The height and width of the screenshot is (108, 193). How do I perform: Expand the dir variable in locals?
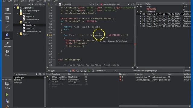pos(138,7)
